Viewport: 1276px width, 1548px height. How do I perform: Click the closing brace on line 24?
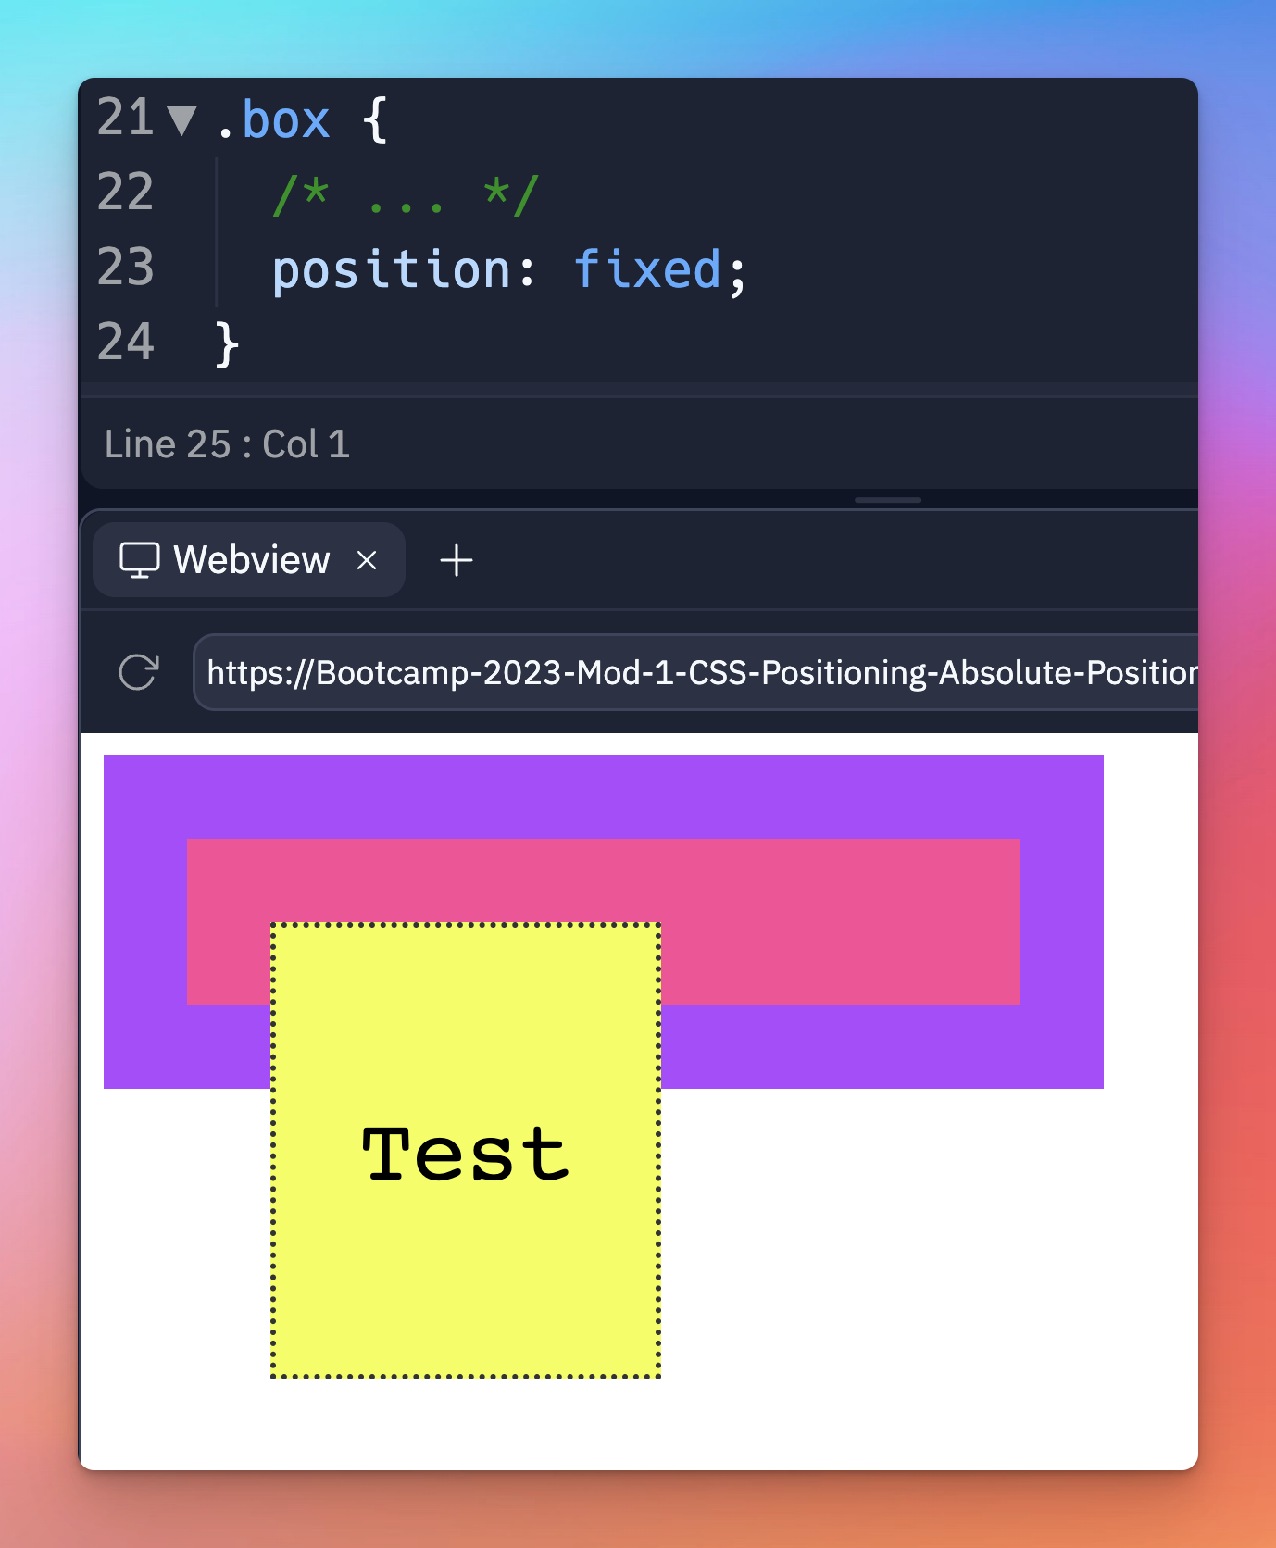click(227, 344)
